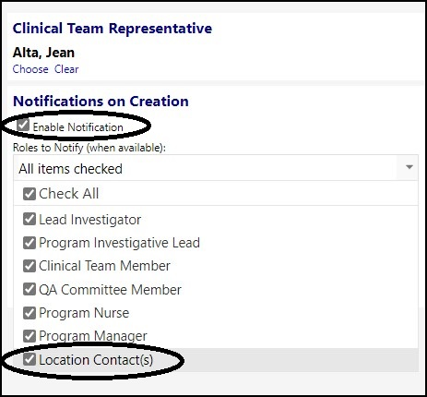Toggle the Check All checkbox
The height and width of the screenshot is (397, 427).
click(x=30, y=194)
